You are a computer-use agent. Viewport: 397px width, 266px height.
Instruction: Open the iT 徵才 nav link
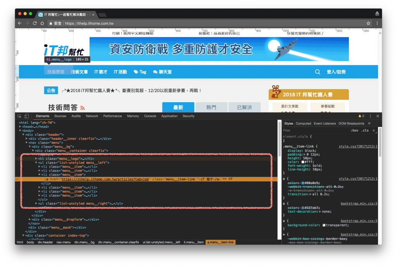101,72
